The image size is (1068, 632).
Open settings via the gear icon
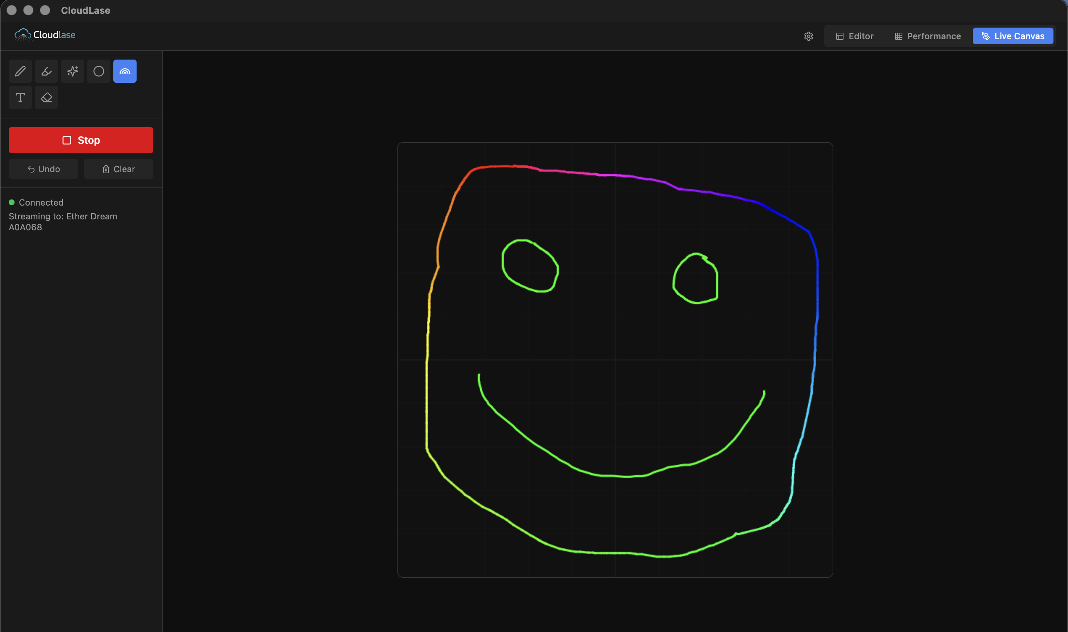808,36
